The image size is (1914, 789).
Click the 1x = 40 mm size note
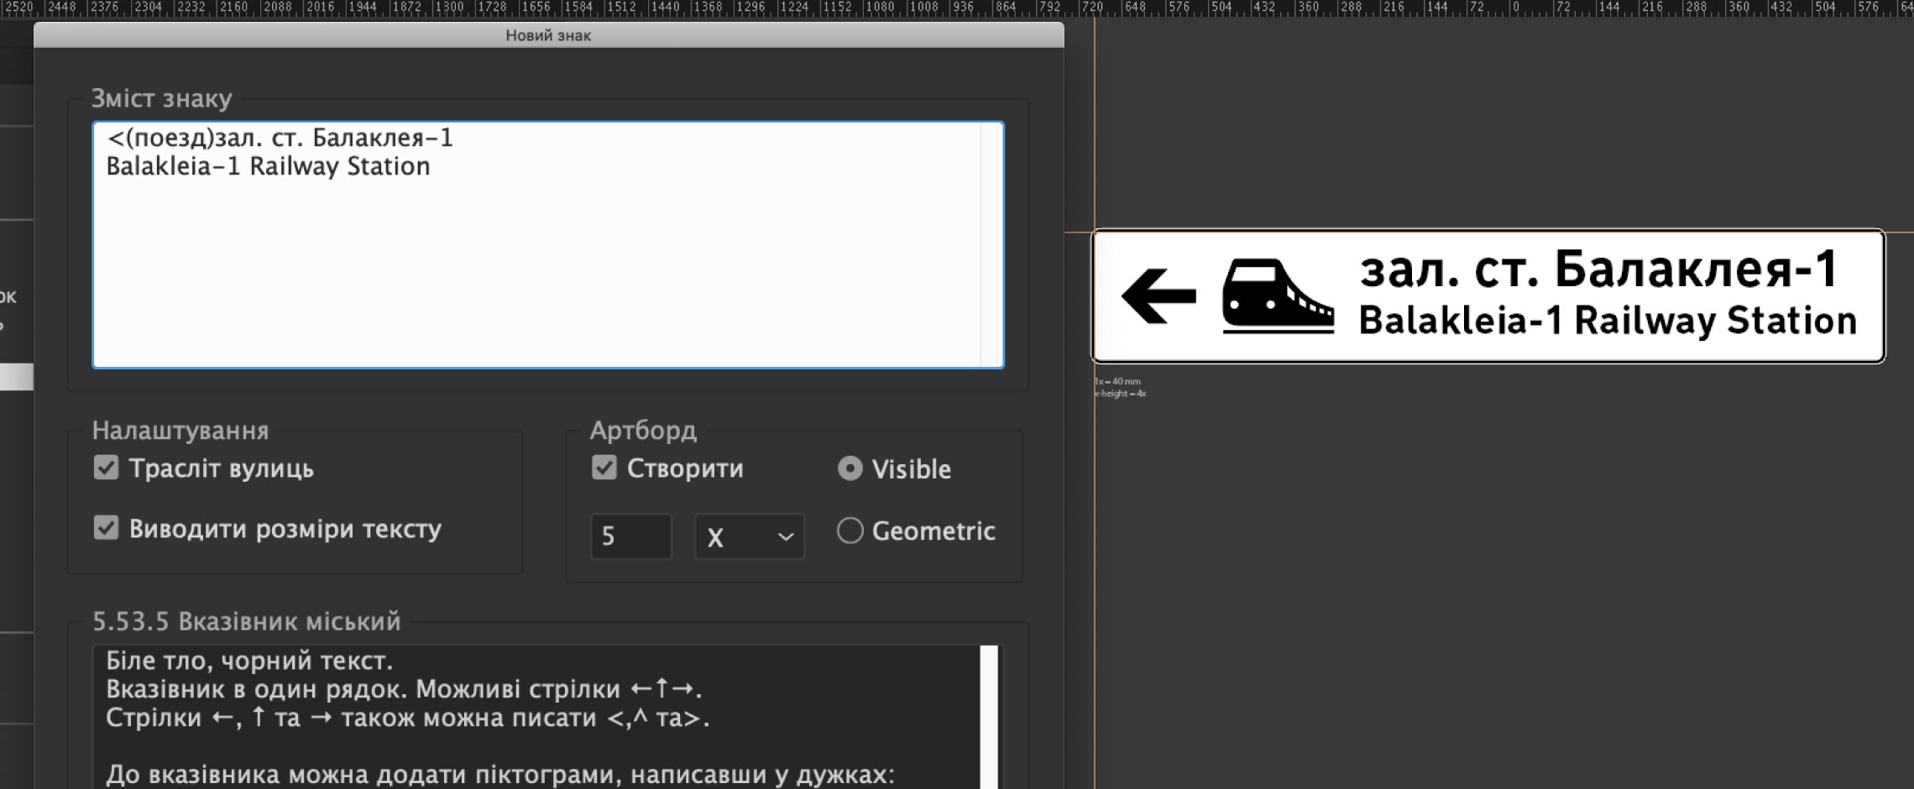pos(1118,382)
